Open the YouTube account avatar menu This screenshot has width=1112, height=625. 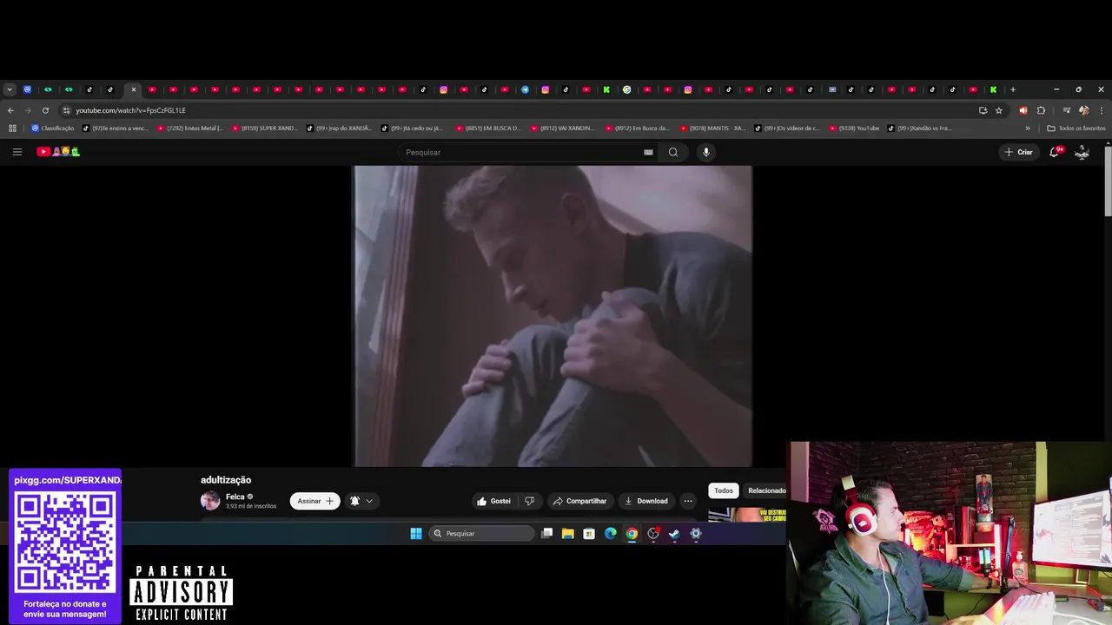coord(1082,152)
